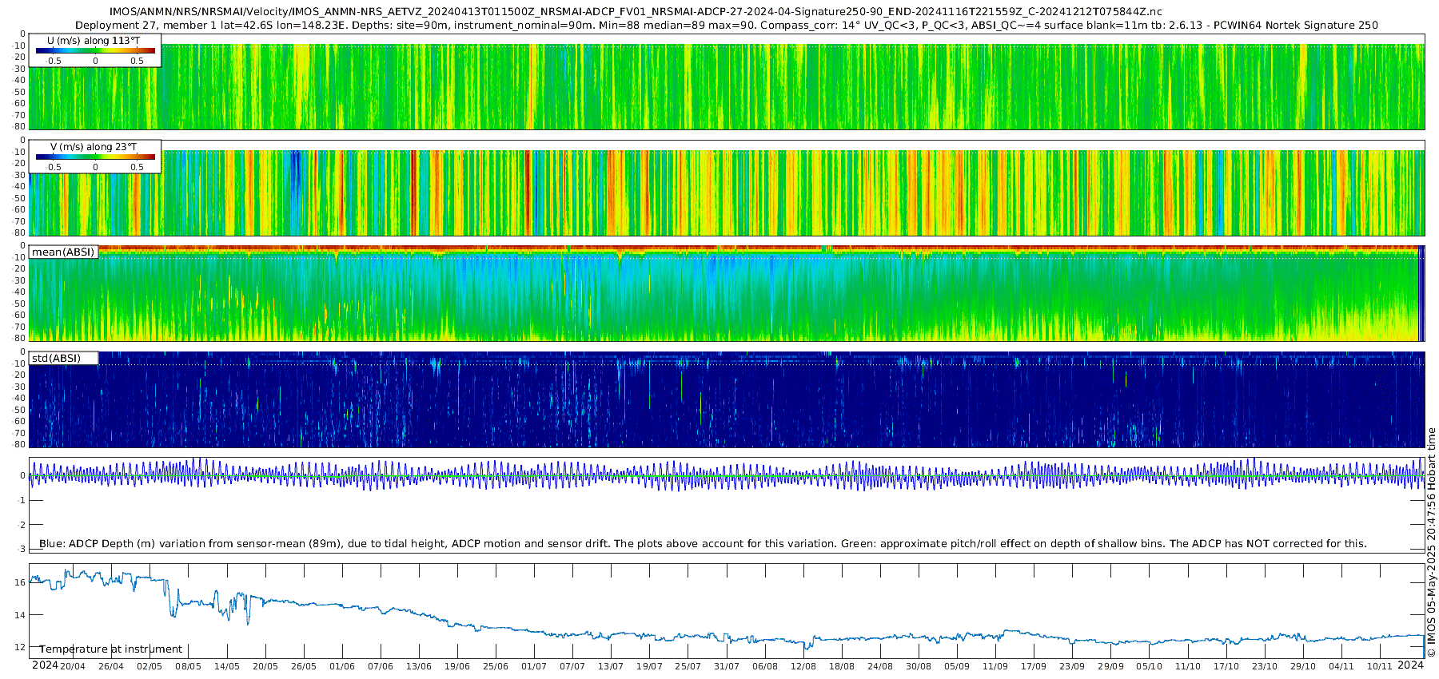Screen dimensions: 1439x679
Task: Click the 20/04 date tick label
Action: click(73, 666)
